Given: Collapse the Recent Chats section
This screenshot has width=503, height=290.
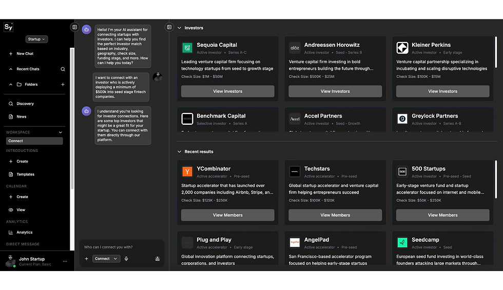Looking at the screenshot, I should [11, 69].
